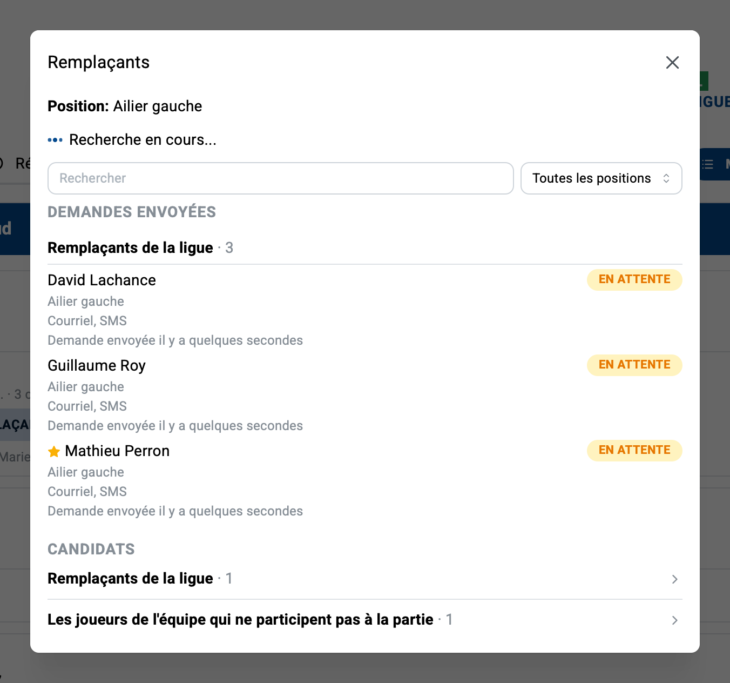
Task: Click Mathieu Perron's EN ATTENTE status badge
Action: pyautogui.click(x=634, y=451)
